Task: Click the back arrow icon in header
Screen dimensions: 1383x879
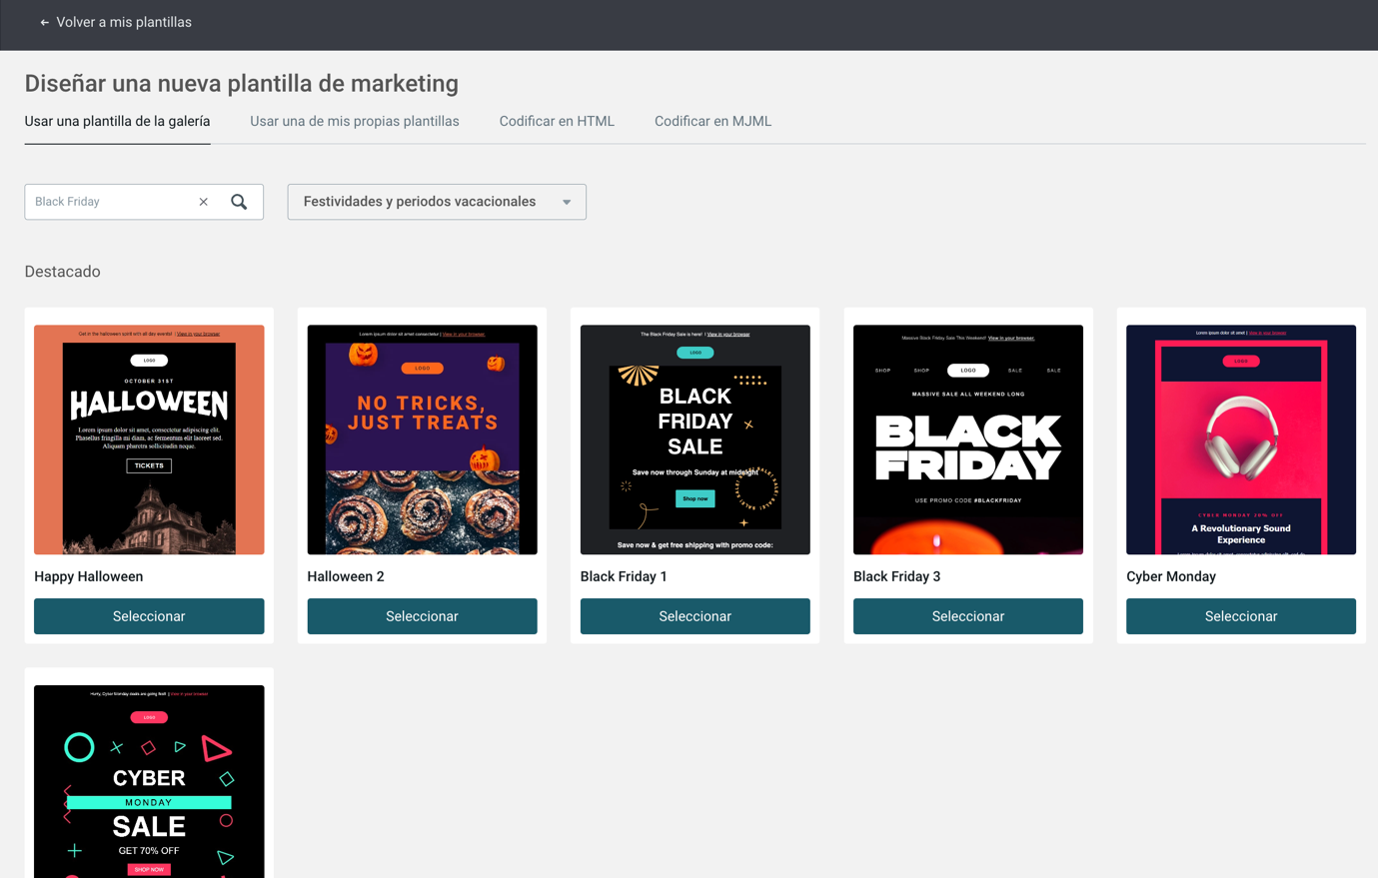Action: (44, 22)
